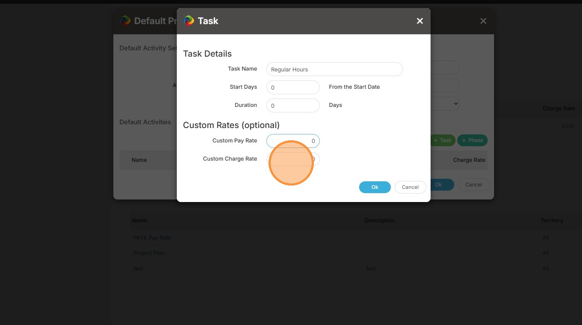Confirm the Task dialog with Ok
582x325 pixels.
[x=374, y=187]
